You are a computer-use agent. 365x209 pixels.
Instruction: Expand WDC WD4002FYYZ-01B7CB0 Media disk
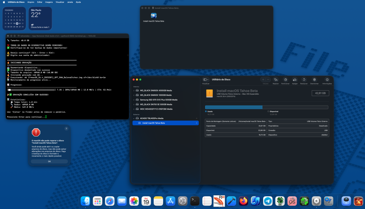coord(134,109)
